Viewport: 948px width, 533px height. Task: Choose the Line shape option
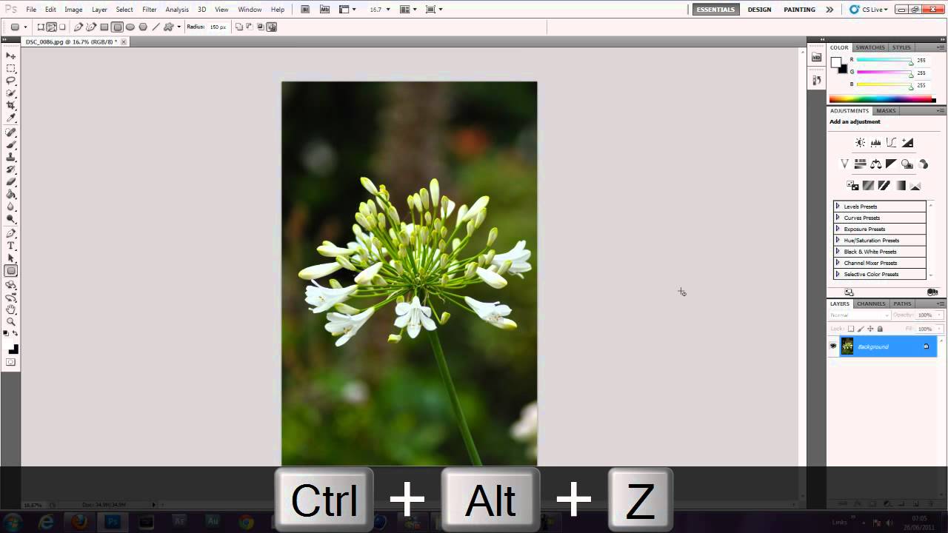click(156, 27)
